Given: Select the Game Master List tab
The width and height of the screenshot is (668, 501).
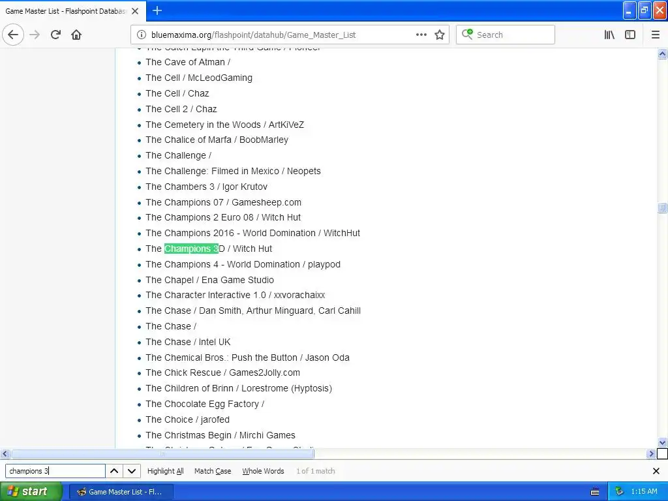Looking at the screenshot, I should tap(66, 11).
